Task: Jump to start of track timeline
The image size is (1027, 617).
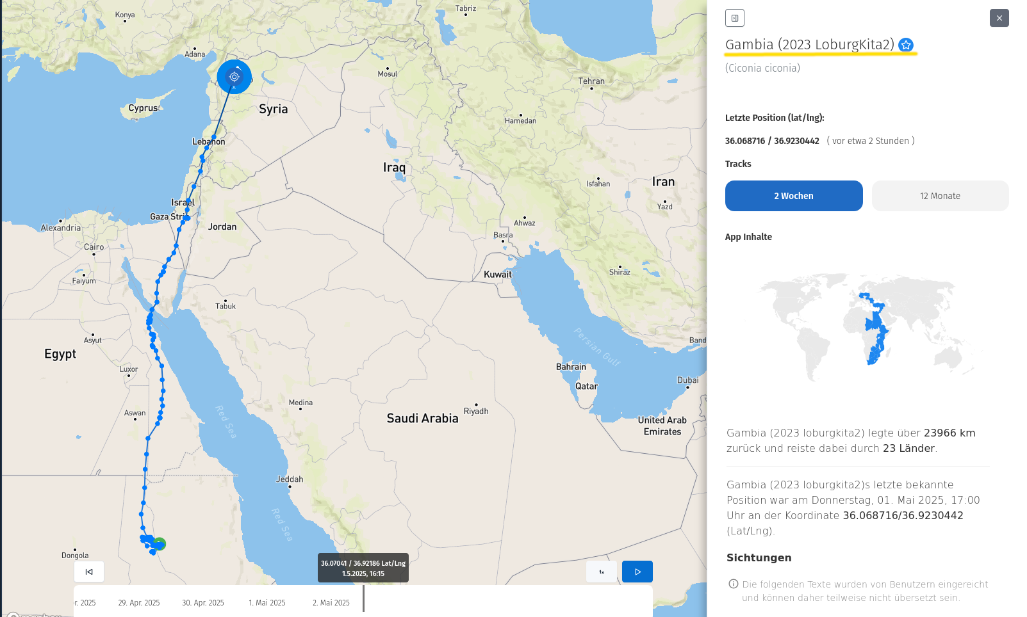Action: click(89, 572)
